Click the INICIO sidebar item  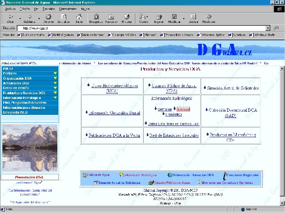pos(30,69)
